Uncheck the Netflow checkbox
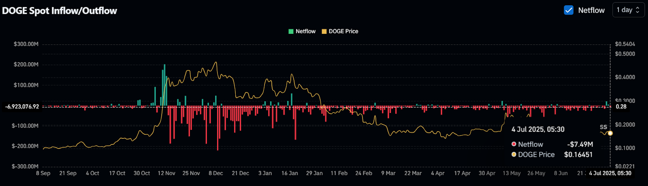 569,10
